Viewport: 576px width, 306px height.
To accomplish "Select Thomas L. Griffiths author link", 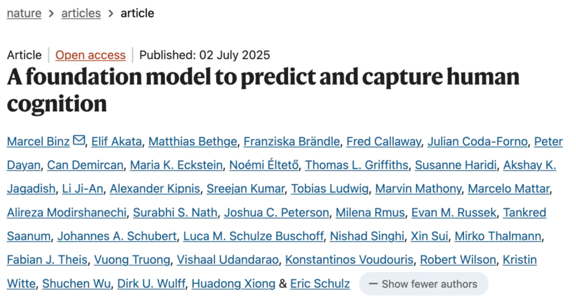I will [357, 165].
